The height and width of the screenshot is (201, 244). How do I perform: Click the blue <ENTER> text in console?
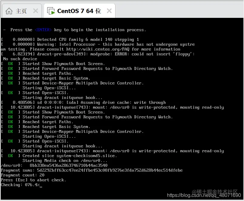(x=43, y=30)
